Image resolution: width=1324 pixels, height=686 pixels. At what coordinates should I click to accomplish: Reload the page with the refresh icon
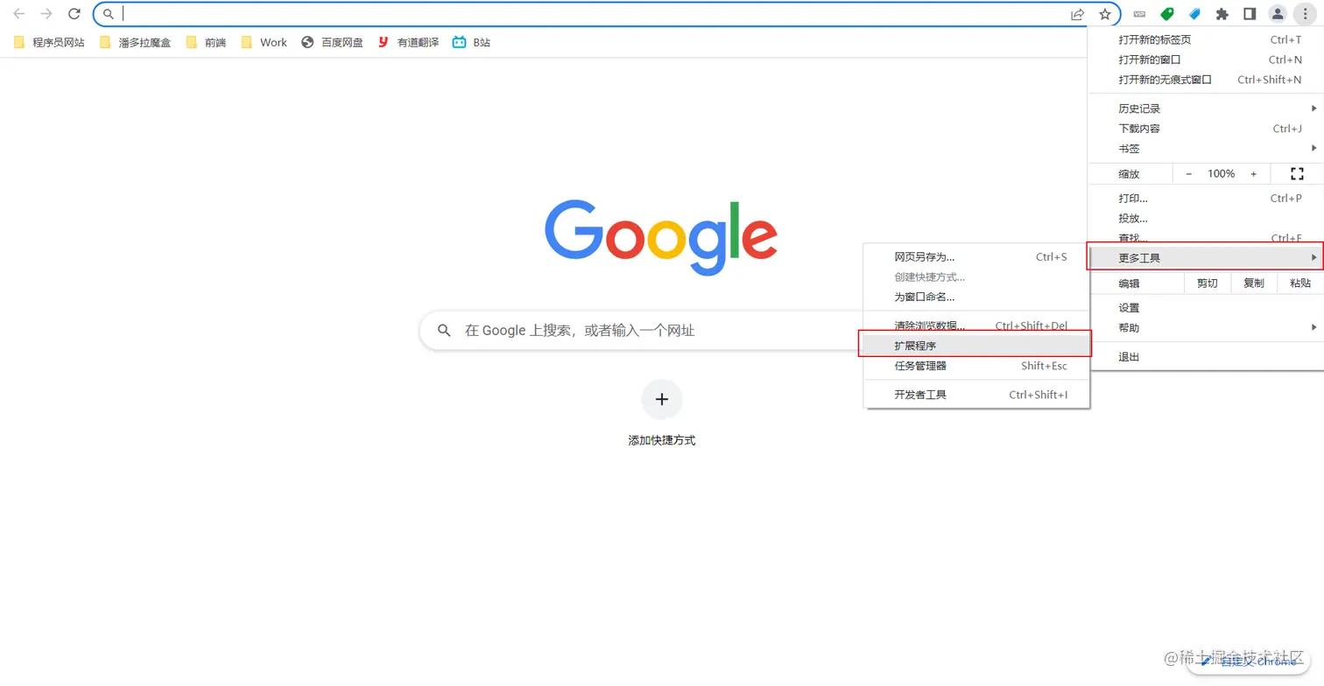[x=74, y=14]
